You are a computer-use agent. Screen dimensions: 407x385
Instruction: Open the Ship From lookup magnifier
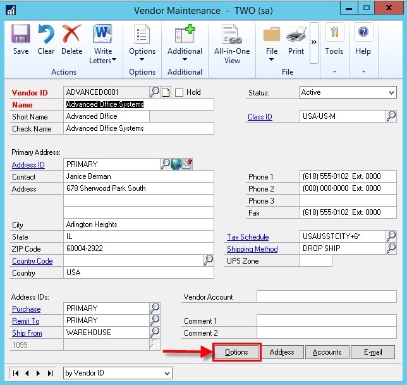point(155,333)
